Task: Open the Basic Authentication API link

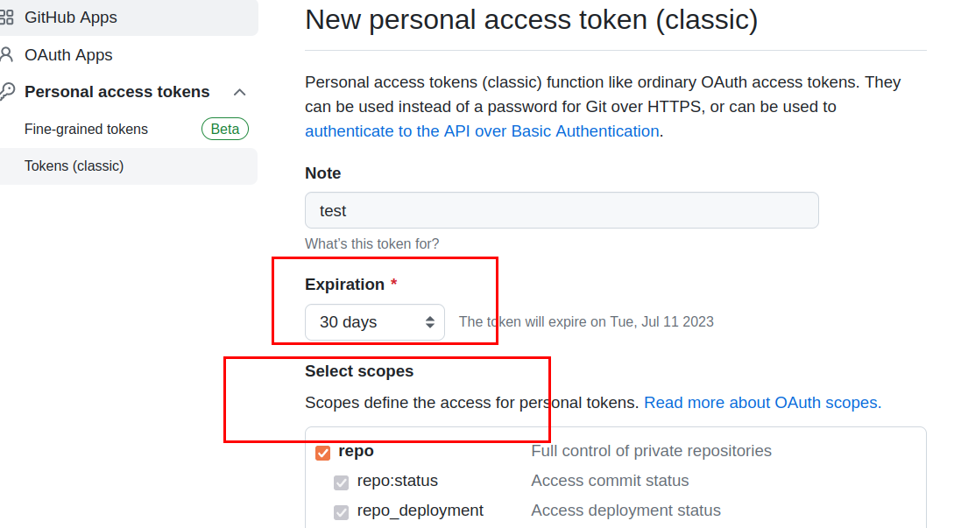Action: pos(482,131)
